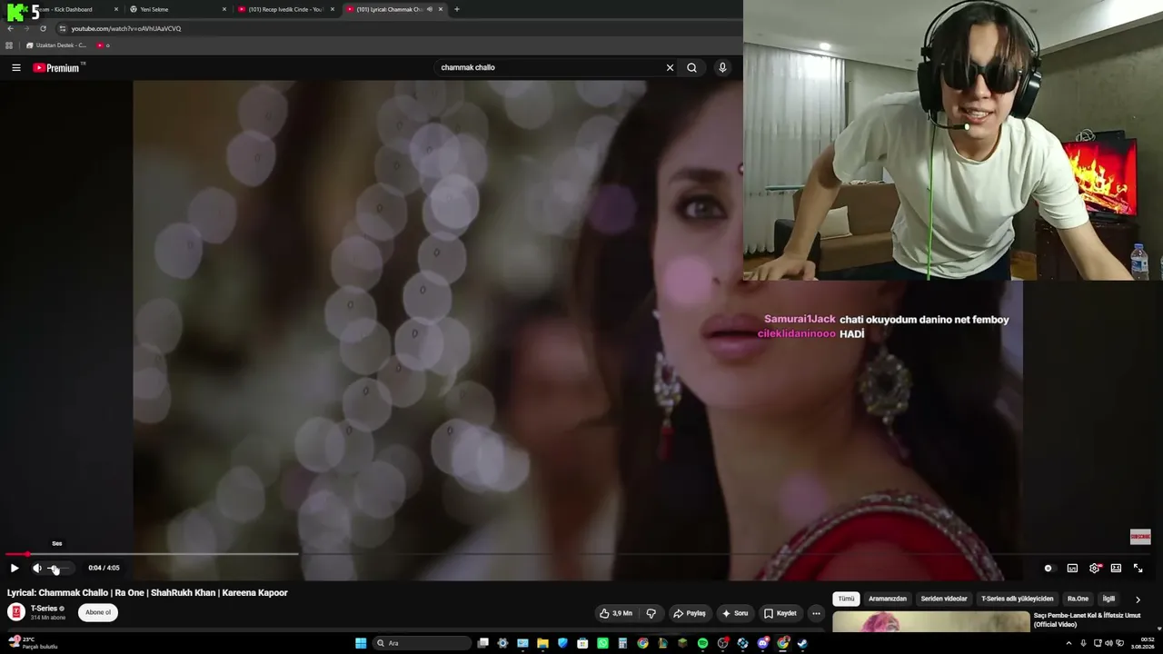Select the Aramanızdan filter chip

(x=888, y=599)
